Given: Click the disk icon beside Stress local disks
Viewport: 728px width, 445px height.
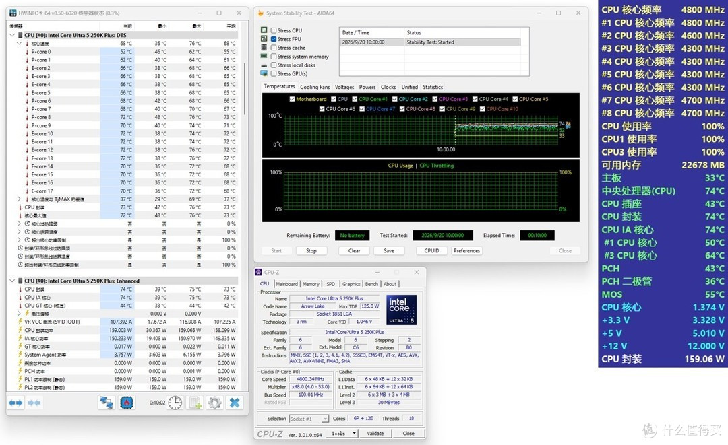Looking at the screenshot, I should click(x=264, y=65).
